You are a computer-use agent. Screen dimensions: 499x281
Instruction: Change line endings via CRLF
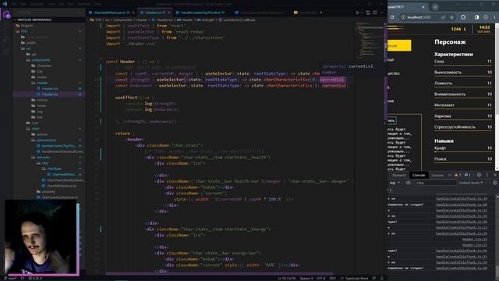click(333, 279)
